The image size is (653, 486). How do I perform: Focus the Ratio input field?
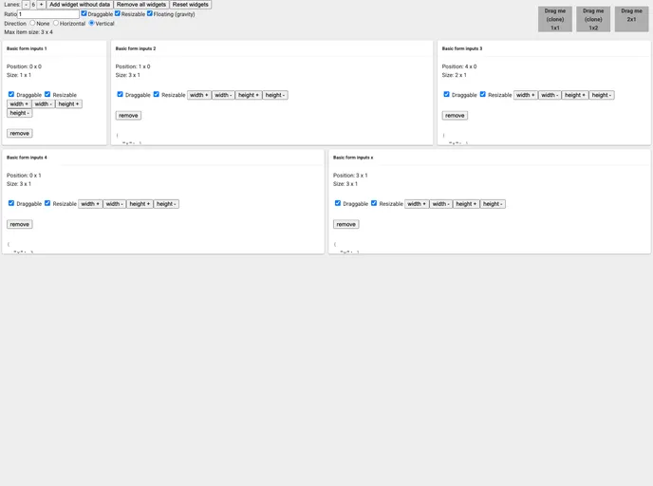[47, 14]
